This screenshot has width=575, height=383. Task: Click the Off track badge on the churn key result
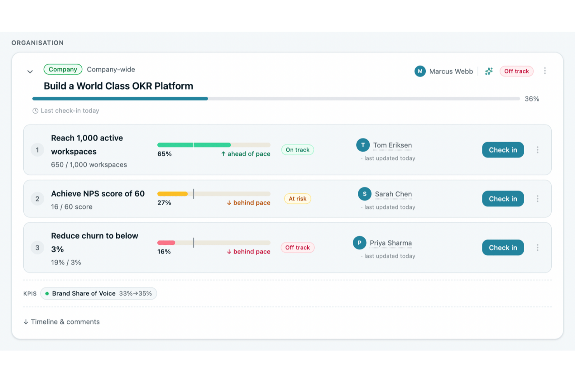[x=298, y=248]
